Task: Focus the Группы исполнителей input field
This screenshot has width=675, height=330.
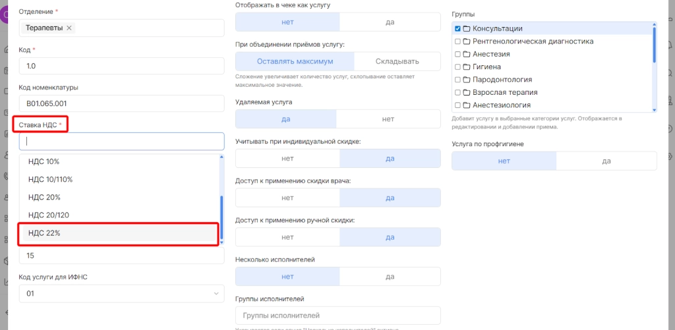Action: (x=337, y=316)
